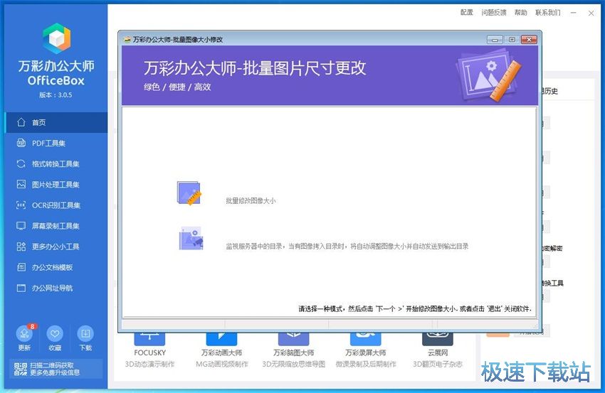The image size is (605, 393).
Task: Click the 下载 download icon
Action: pos(85,334)
